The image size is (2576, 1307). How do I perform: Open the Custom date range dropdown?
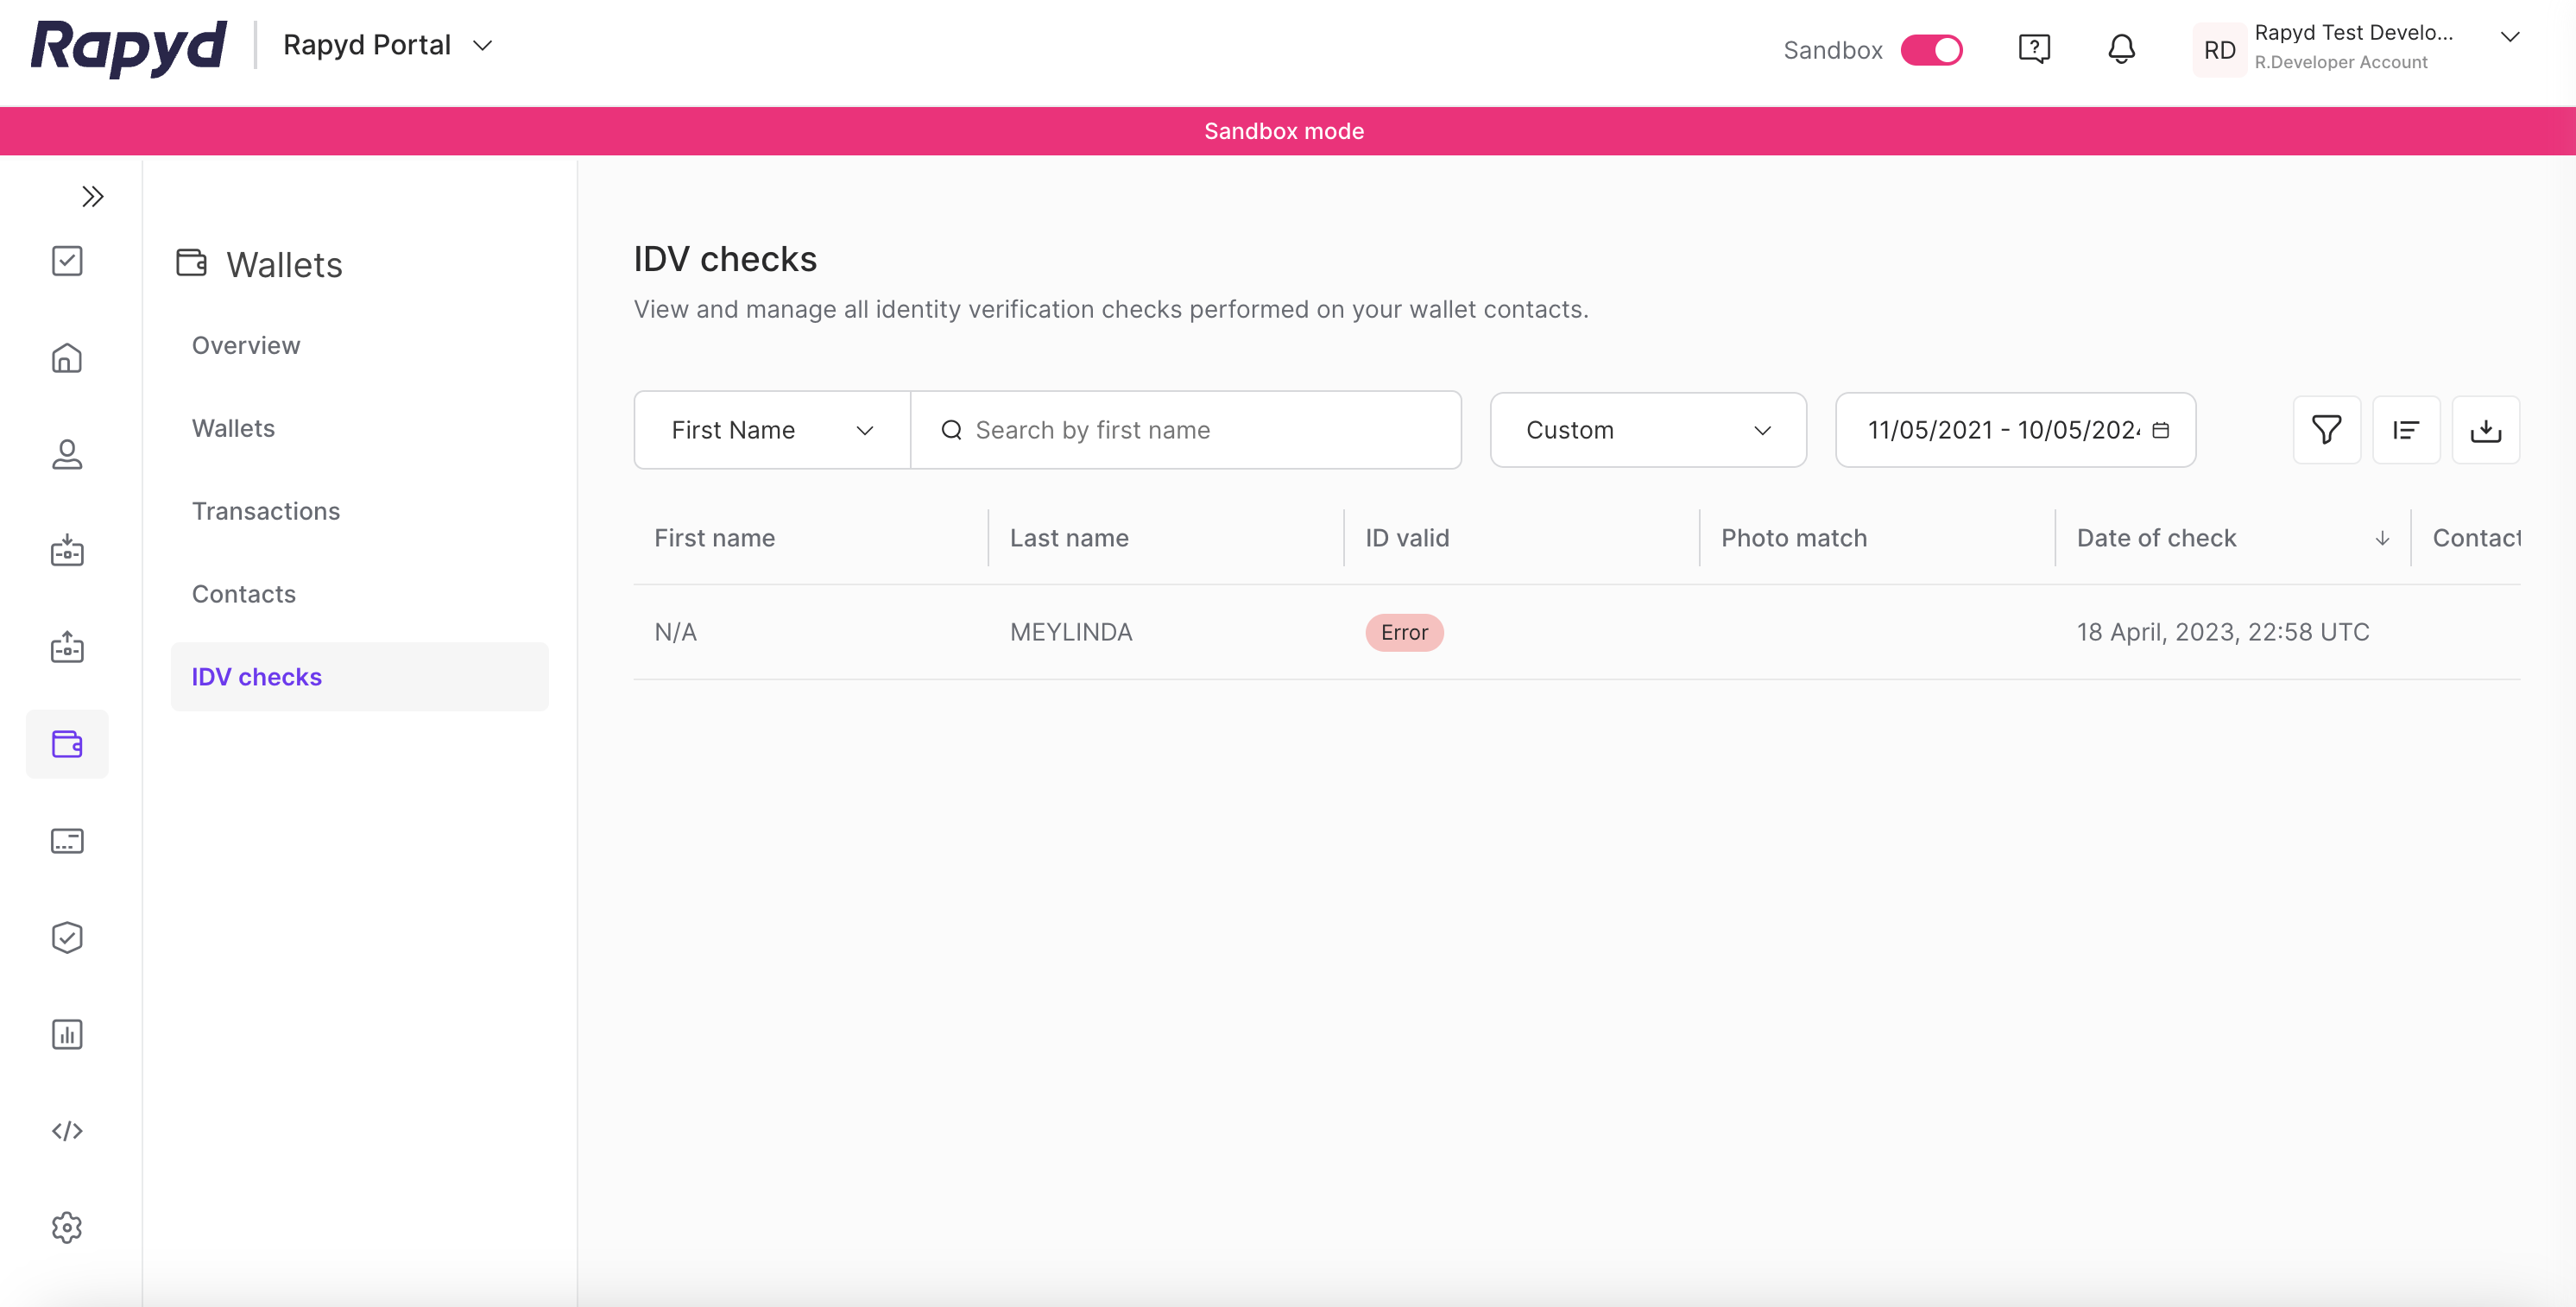click(1647, 430)
